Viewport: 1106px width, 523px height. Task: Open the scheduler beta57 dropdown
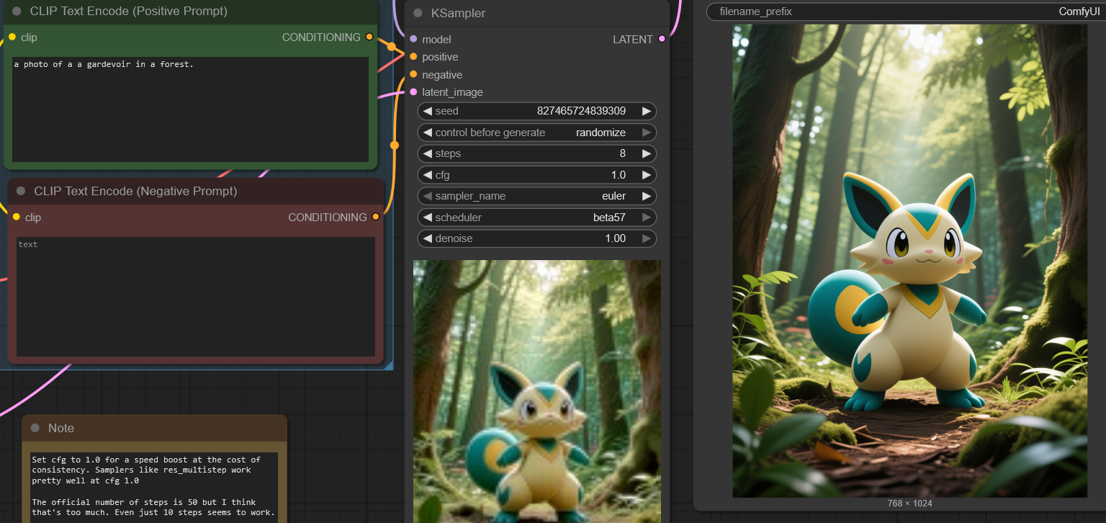537,217
